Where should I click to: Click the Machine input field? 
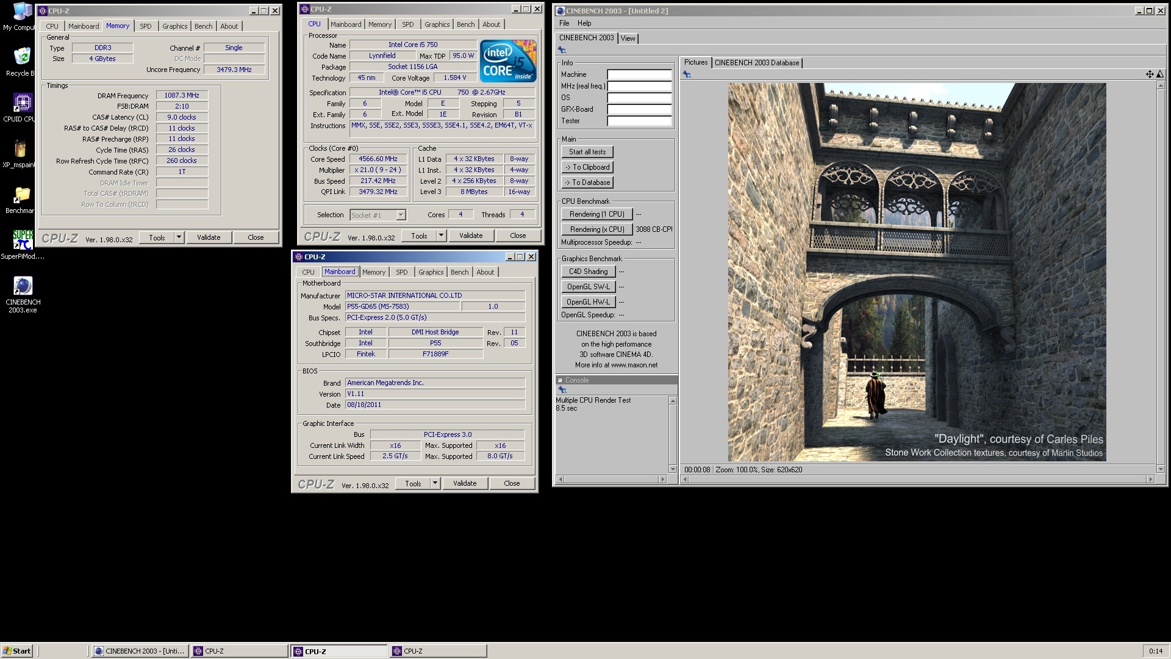pyautogui.click(x=639, y=74)
